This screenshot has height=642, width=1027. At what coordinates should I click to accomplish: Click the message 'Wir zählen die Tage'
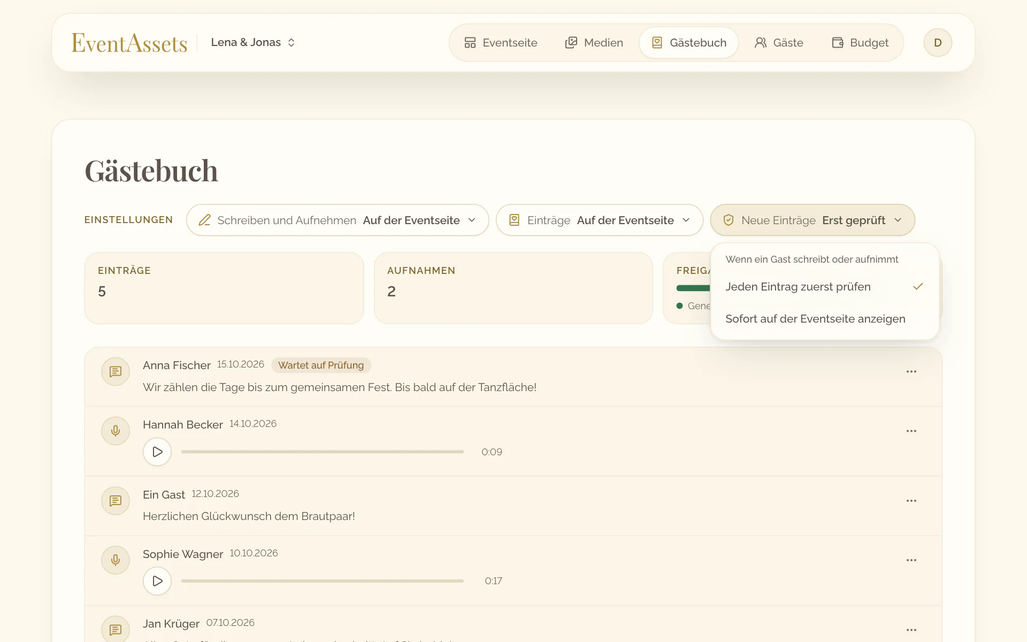[x=340, y=387]
